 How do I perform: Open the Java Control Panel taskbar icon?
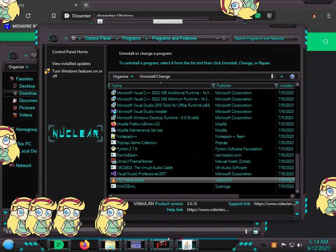coord(187,245)
